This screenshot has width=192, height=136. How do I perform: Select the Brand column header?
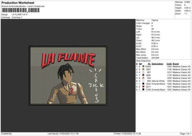click(x=176, y=64)
